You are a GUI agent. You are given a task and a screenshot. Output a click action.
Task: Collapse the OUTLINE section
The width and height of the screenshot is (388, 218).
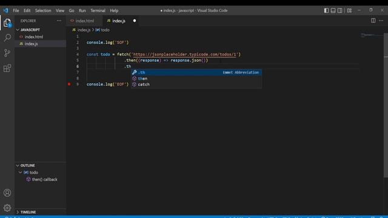coord(18,165)
